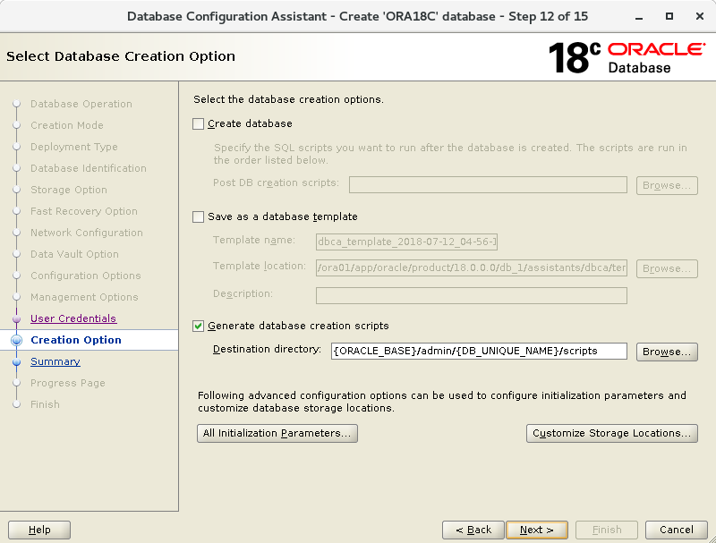Click the Network Configuration step label

[x=86, y=233]
